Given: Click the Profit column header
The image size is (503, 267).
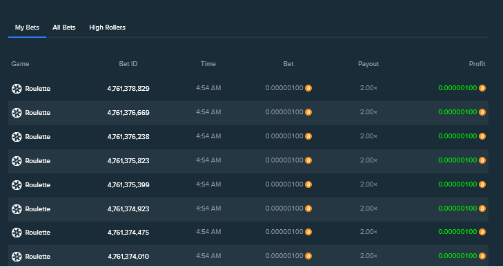Looking at the screenshot, I should pyautogui.click(x=477, y=64).
